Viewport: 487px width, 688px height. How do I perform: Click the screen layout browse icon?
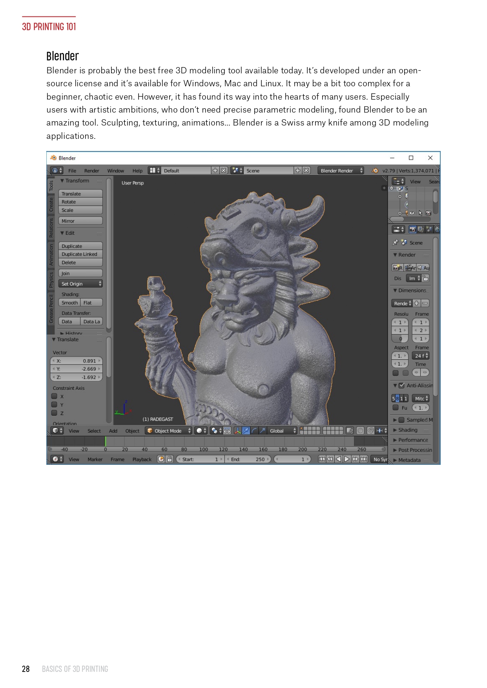[x=154, y=171]
